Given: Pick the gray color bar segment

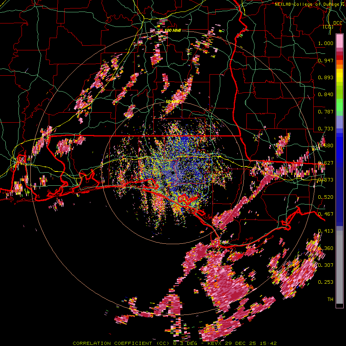Looking at the screenshot, I should pos(339,267).
